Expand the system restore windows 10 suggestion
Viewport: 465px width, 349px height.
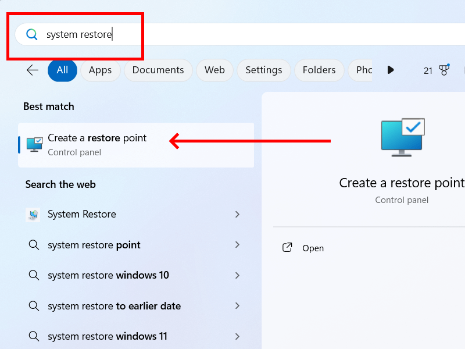click(238, 275)
